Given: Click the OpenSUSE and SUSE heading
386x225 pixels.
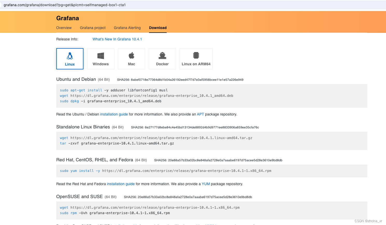Looking at the screenshot, I should 79,197.
